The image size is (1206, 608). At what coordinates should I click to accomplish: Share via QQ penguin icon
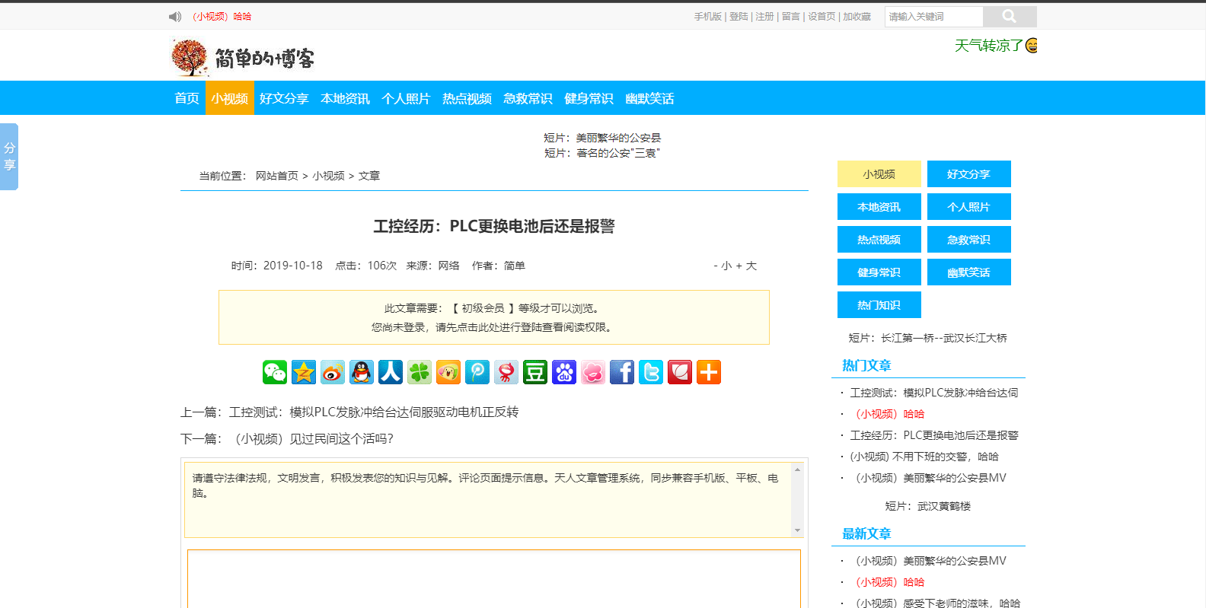[x=362, y=372]
